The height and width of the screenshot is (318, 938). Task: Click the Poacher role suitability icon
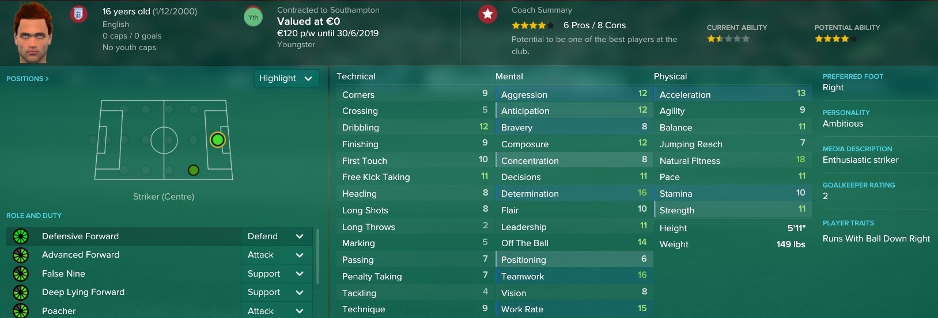21,311
